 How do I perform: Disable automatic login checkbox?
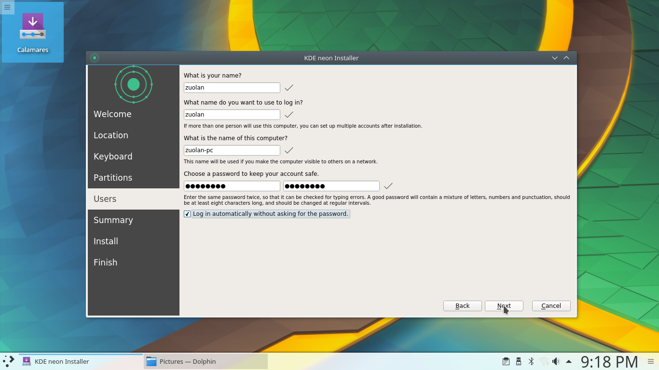(187, 214)
